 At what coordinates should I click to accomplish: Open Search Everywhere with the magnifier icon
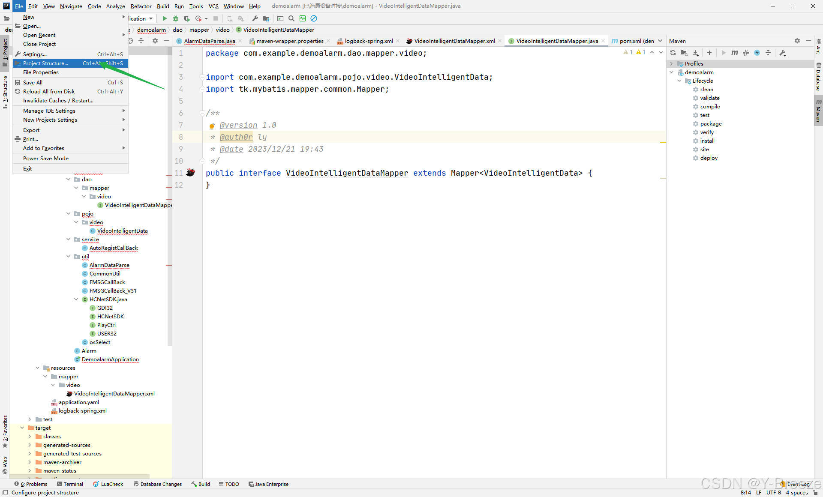click(x=291, y=18)
